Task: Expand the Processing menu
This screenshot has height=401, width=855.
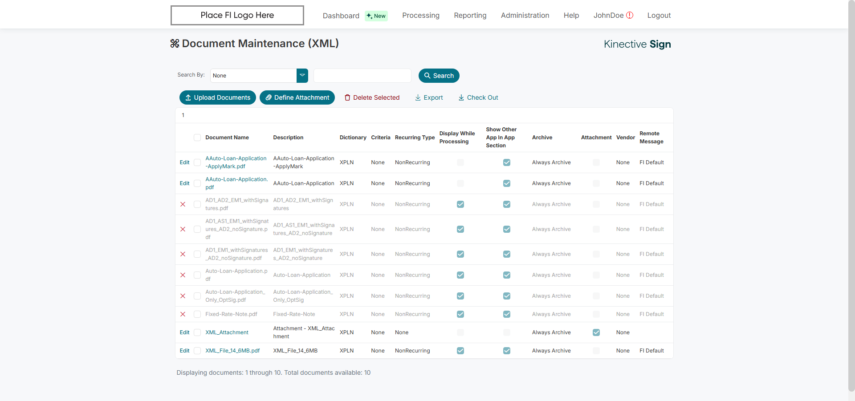Action: click(x=420, y=15)
